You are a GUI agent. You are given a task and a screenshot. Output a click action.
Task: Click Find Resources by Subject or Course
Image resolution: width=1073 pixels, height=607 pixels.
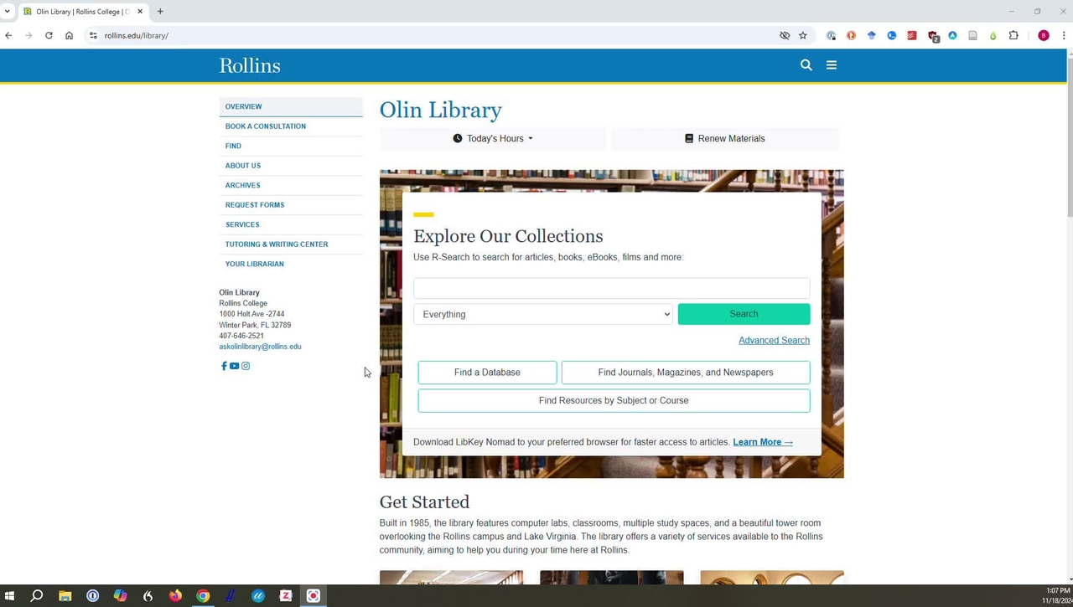tap(614, 400)
